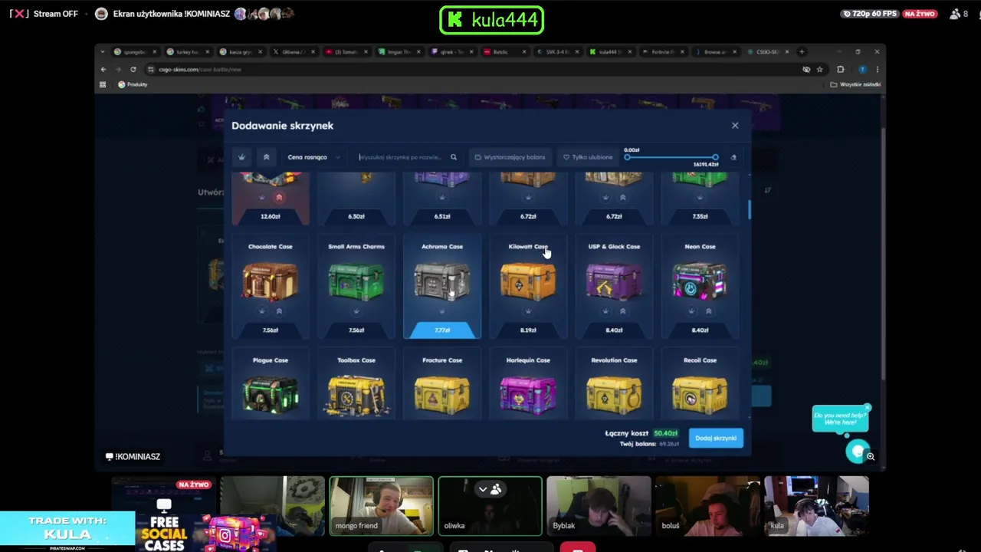Bookmark page with star icon
Viewport: 981px width, 552px height.
point(819,69)
